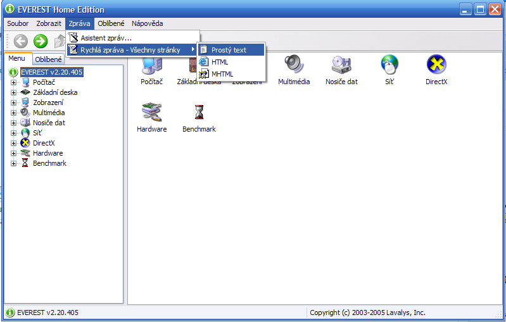Click the Počítač icon in the tree

coord(25,82)
